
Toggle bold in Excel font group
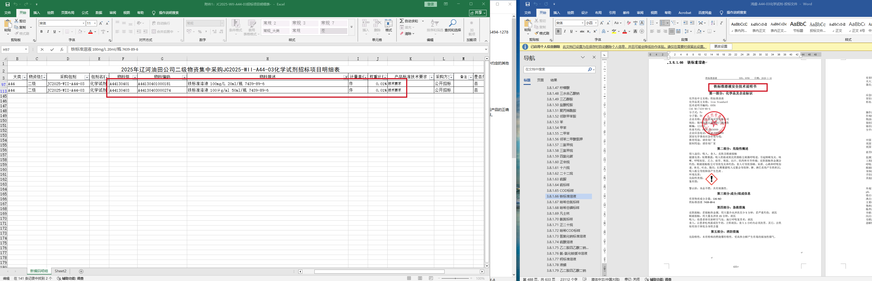coord(41,32)
